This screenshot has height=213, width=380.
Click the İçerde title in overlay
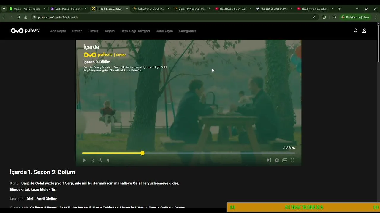pyautogui.click(x=91, y=47)
